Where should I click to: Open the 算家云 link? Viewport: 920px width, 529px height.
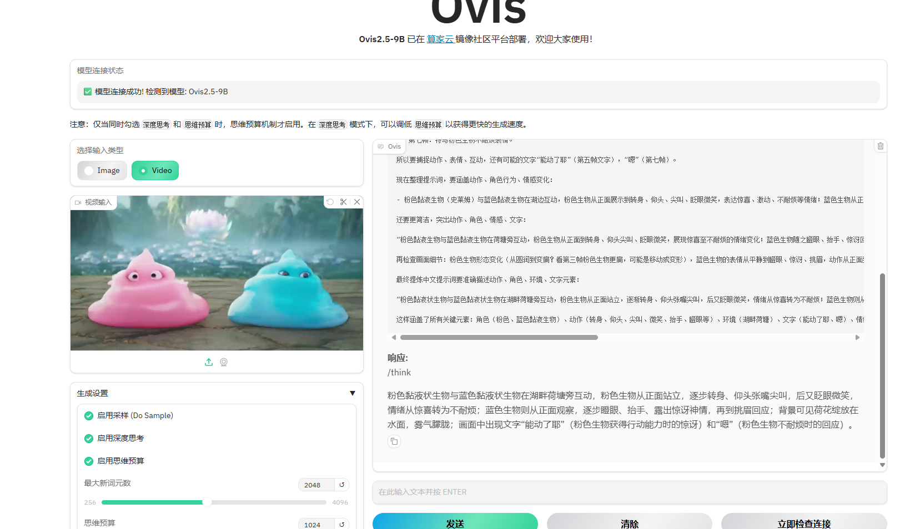tap(440, 39)
